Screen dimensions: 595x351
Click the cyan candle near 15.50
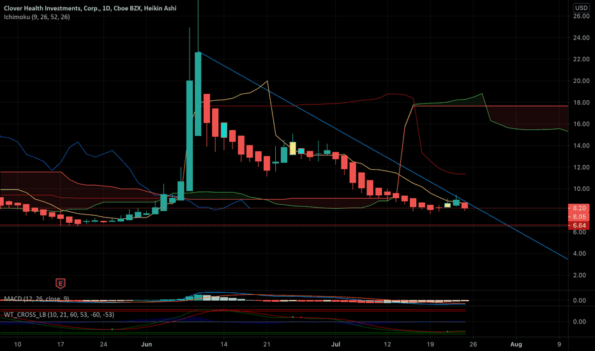pos(224,130)
